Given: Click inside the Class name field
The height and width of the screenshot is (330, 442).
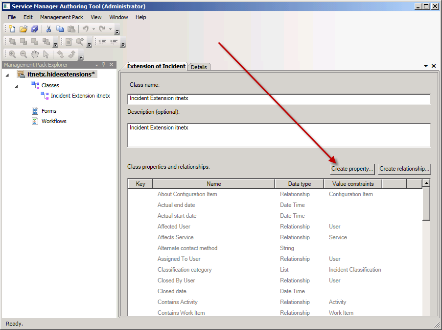Looking at the screenshot, I should (x=279, y=99).
